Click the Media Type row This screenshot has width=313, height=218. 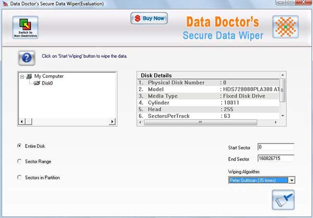coord(208,96)
